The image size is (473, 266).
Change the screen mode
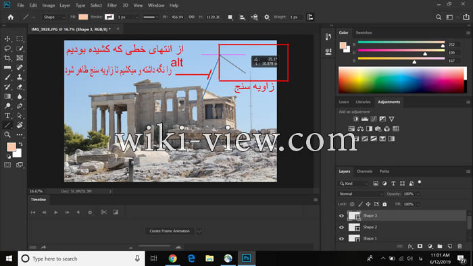20,165
